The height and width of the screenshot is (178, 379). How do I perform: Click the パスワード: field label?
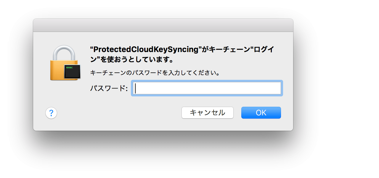(109, 88)
